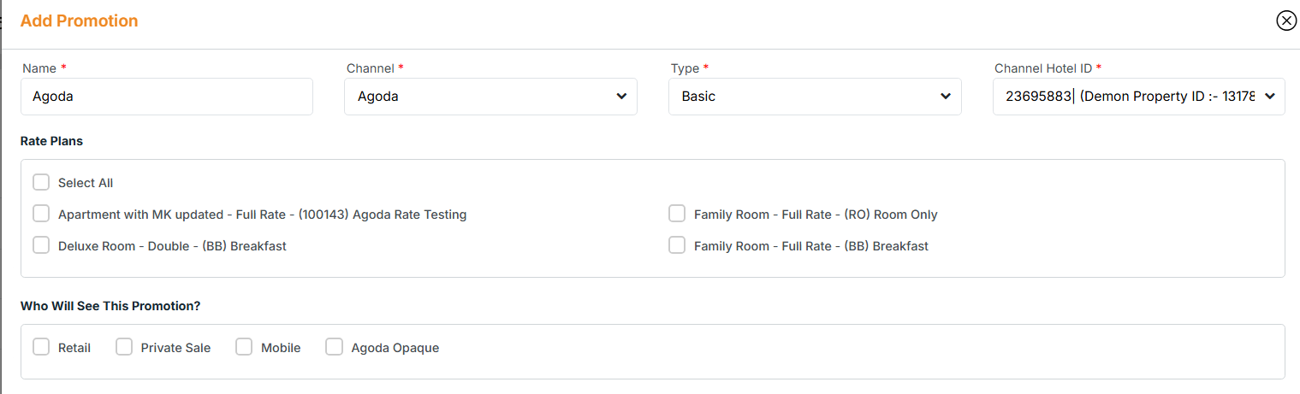Tick the Mobile audience checkbox
1300x394 pixels.
coord(244,347)
